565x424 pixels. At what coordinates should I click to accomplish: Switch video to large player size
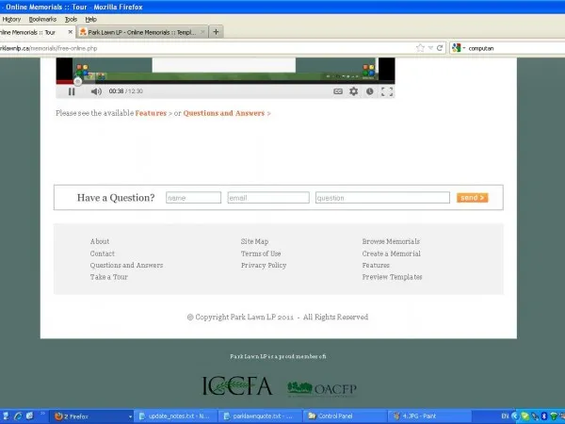point(386,91)
